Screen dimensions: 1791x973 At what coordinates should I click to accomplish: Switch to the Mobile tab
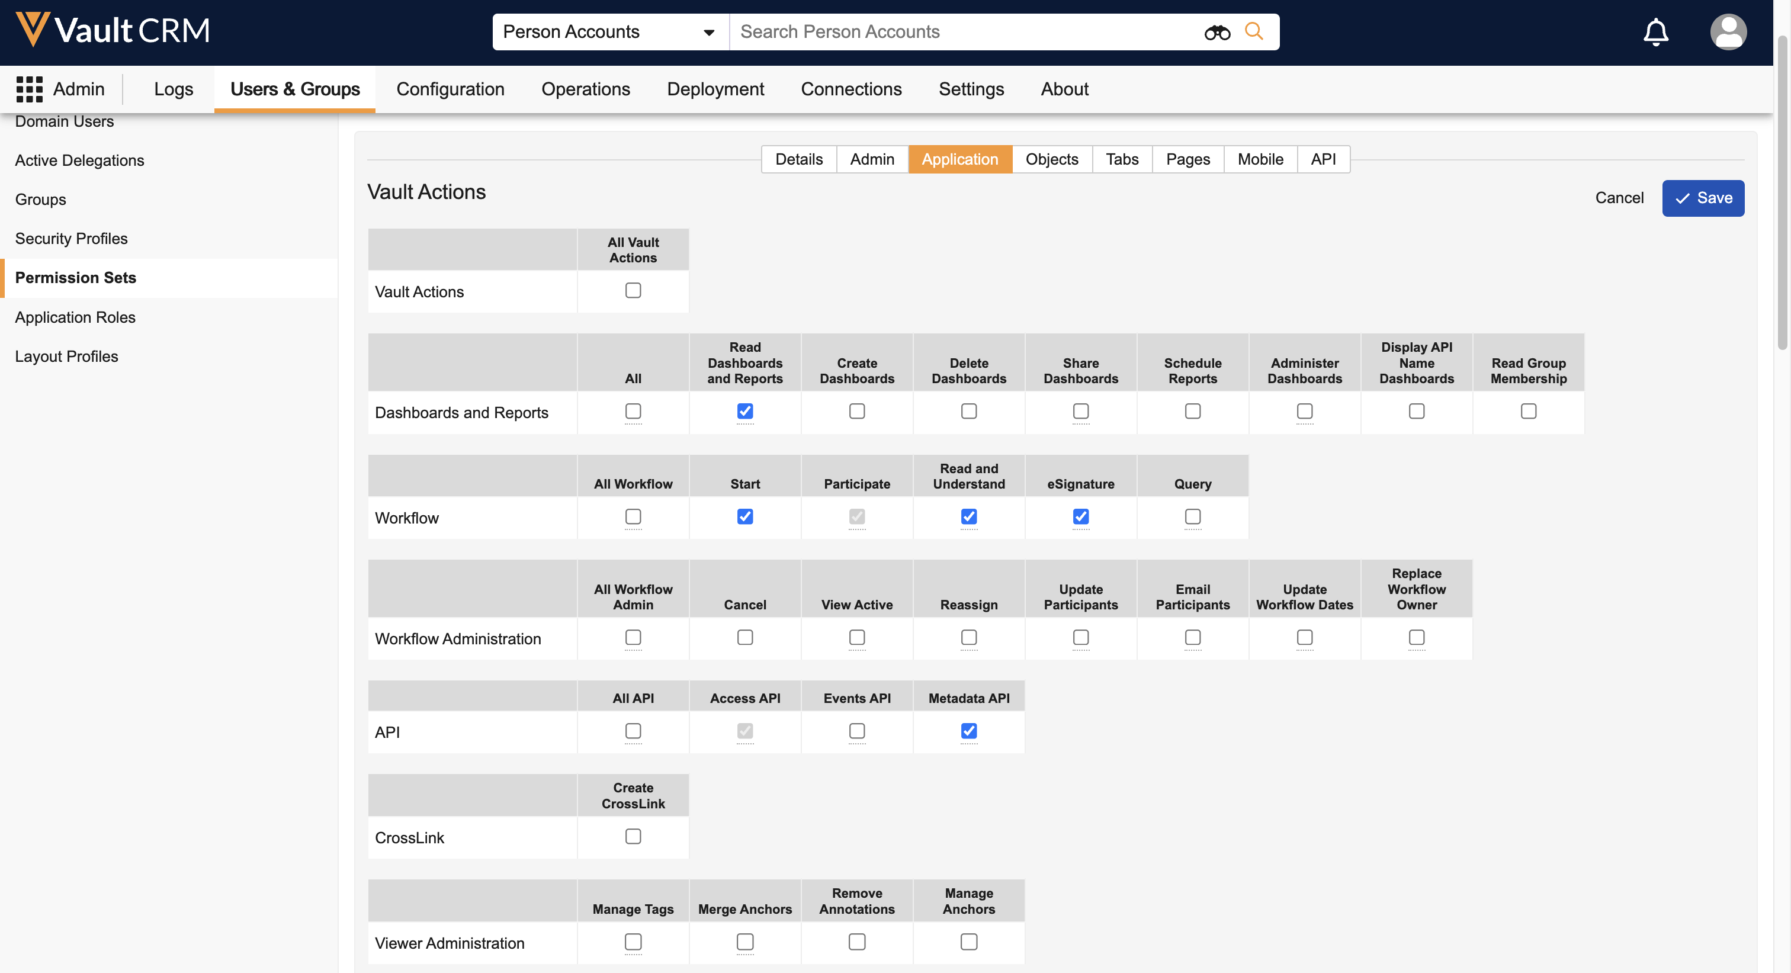1260,159
